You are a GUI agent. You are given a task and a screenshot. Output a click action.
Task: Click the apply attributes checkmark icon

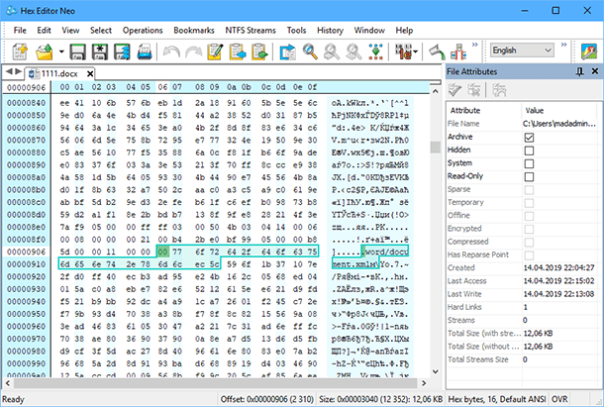point(454,90)
